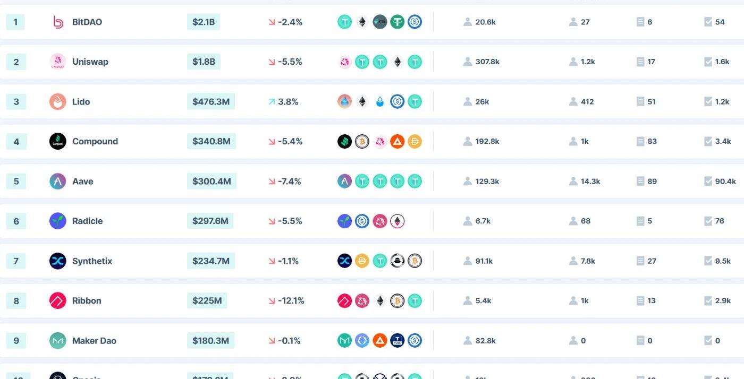Click the Ribbon red logo icon
This screenshot has width=744, height=379.
coord(58,300)
